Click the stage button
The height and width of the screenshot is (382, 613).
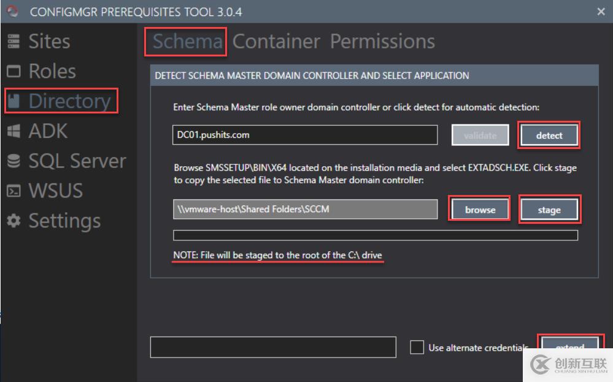pos(549,210)
